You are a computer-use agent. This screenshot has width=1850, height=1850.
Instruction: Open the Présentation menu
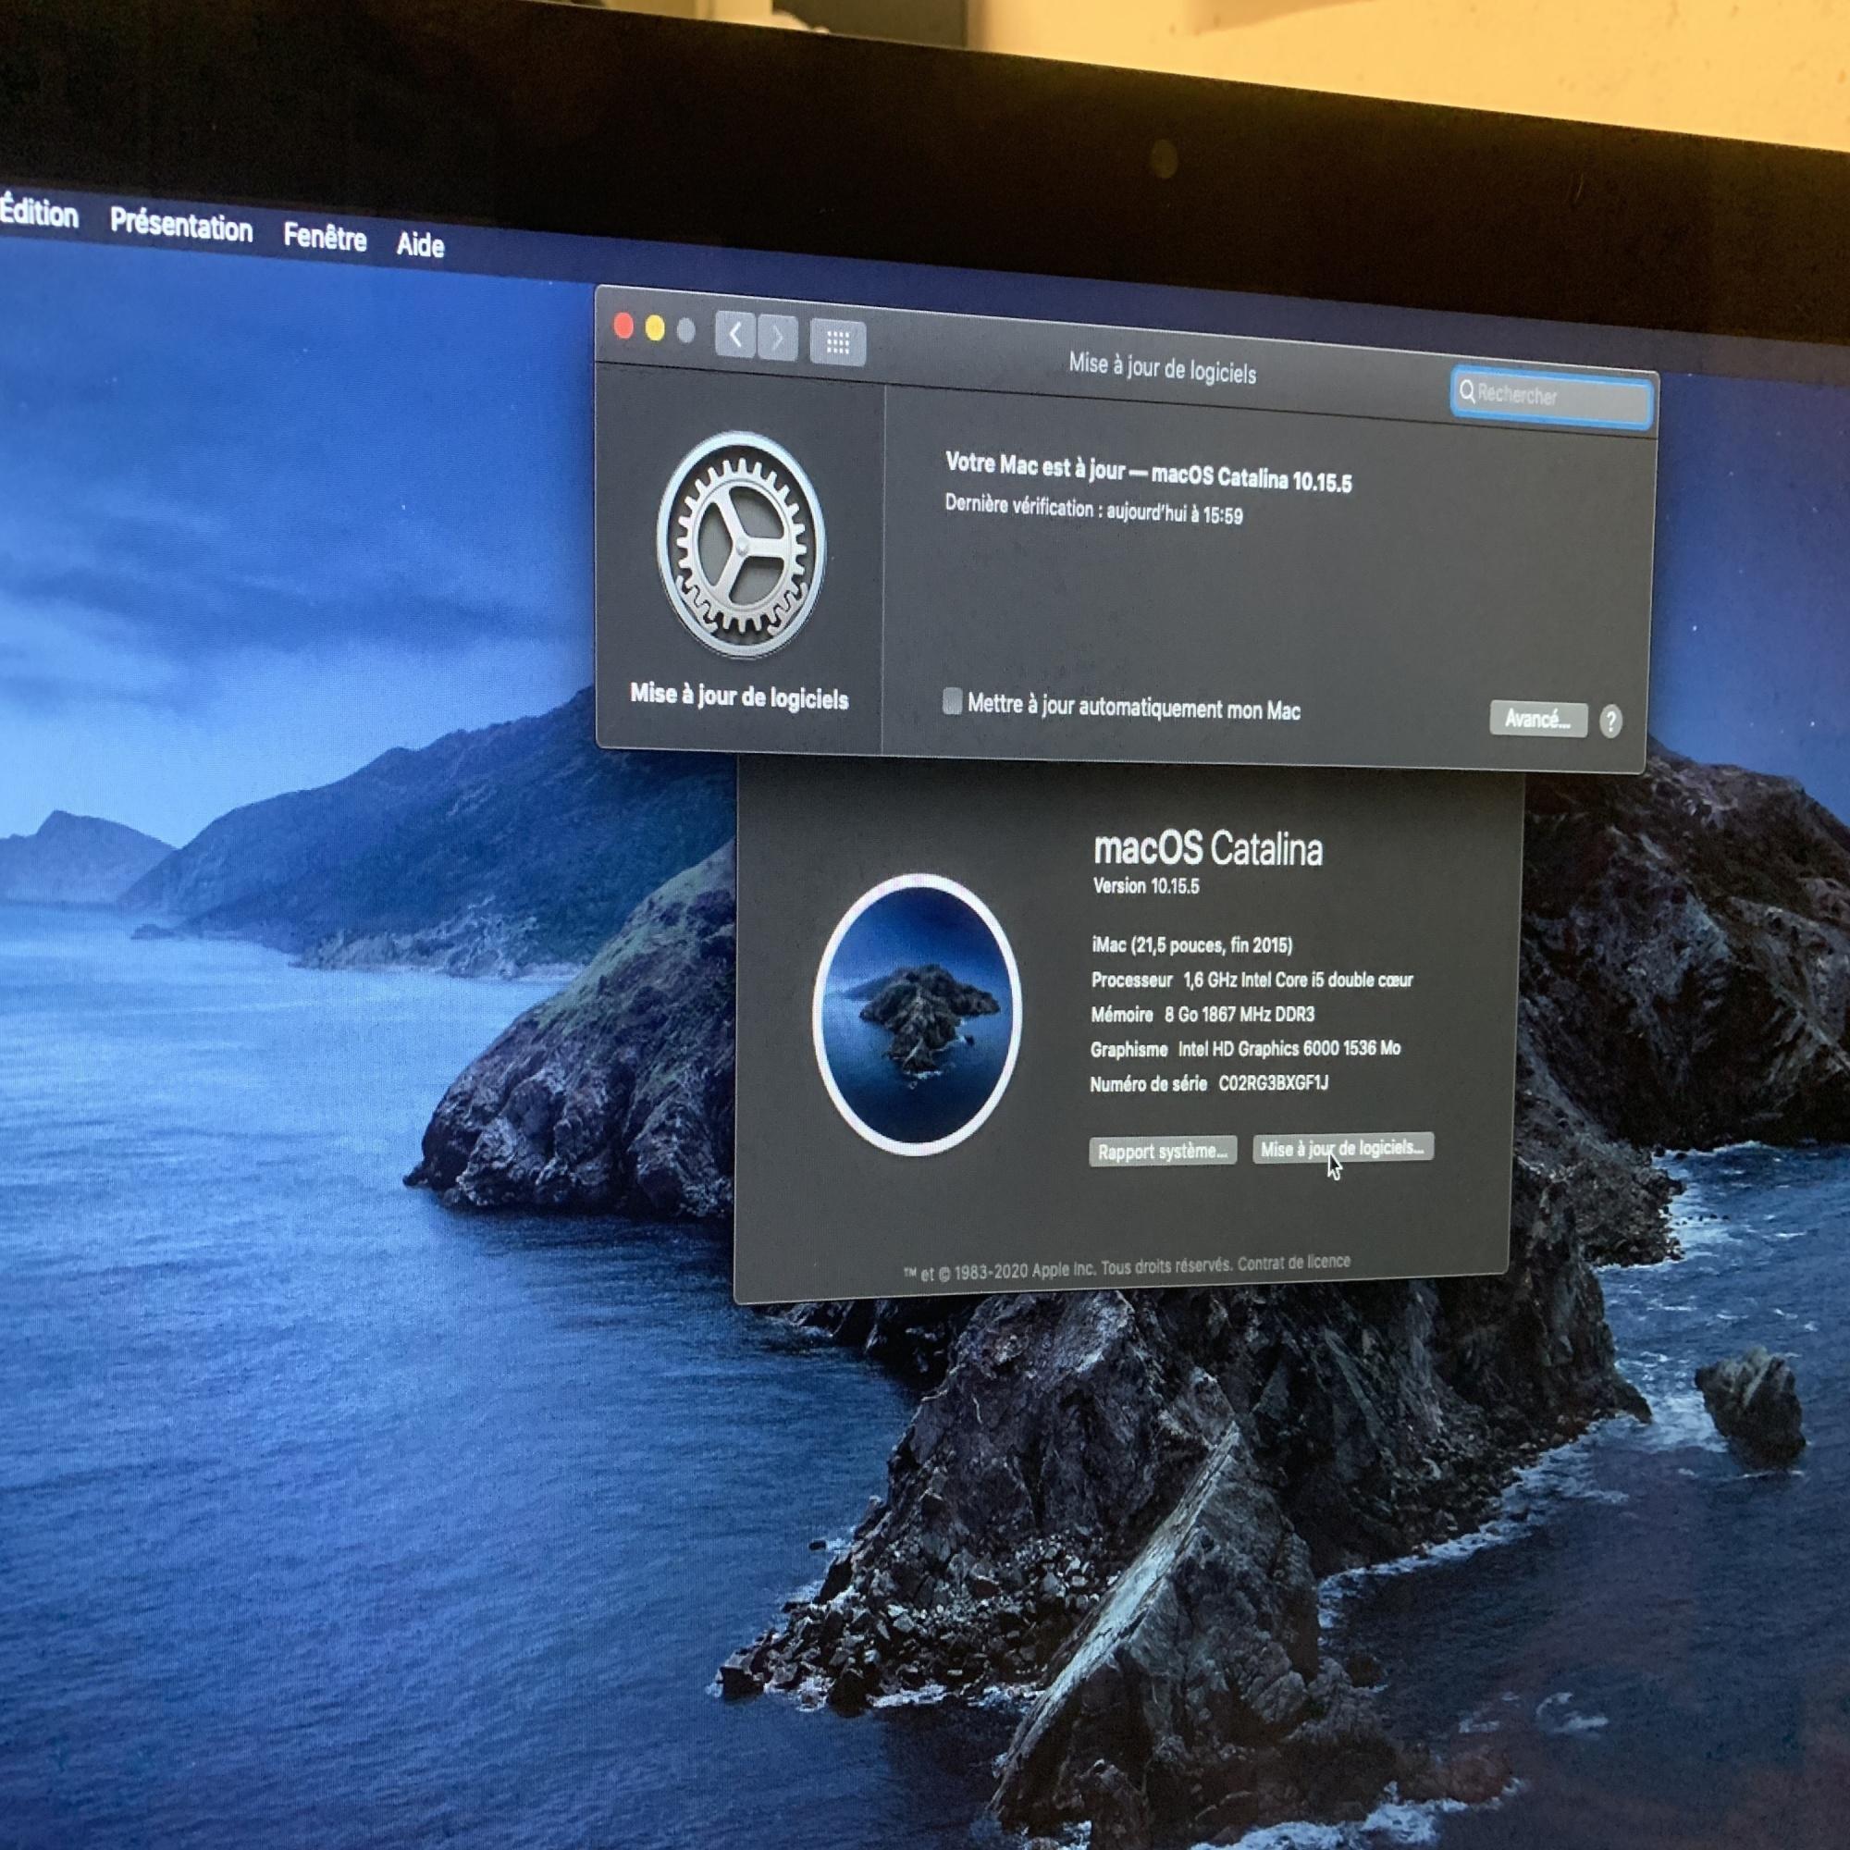pyautogui.click(x=181, y=226)
